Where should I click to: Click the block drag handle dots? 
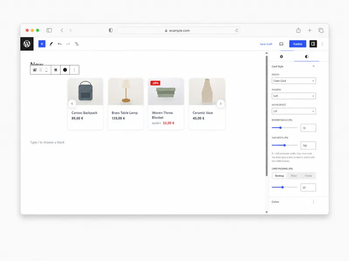tap(41, 70)
